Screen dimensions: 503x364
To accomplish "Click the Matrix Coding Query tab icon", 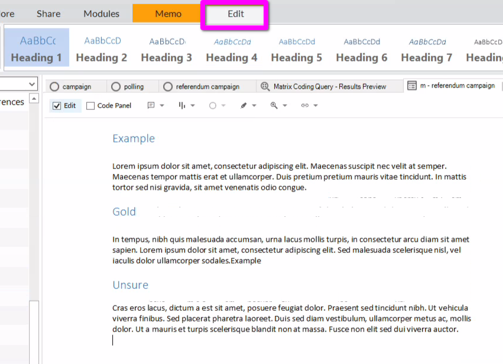I will pyautogui.click(x=265, y=86).
